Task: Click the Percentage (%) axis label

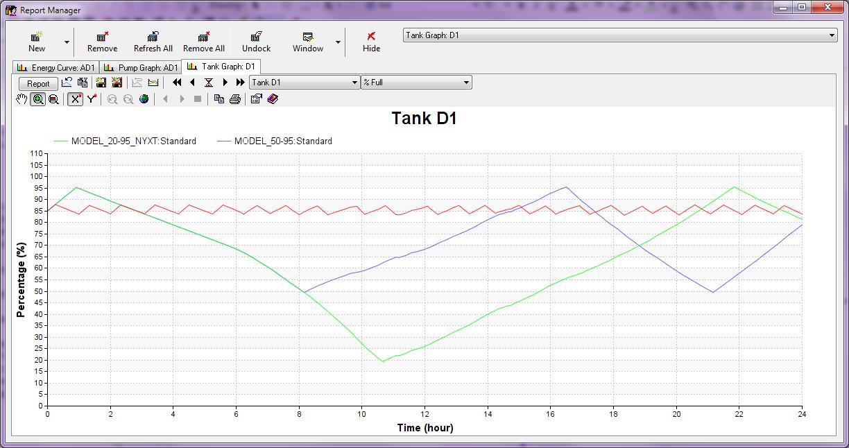Action: click(21, 279)
